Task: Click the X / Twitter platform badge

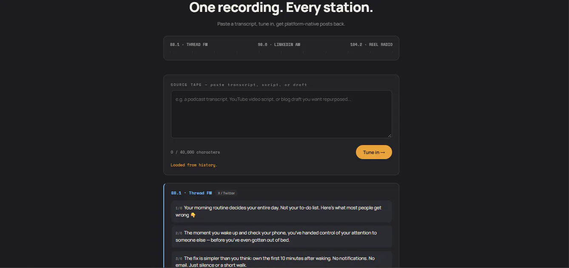Action: tap(226, 193)
